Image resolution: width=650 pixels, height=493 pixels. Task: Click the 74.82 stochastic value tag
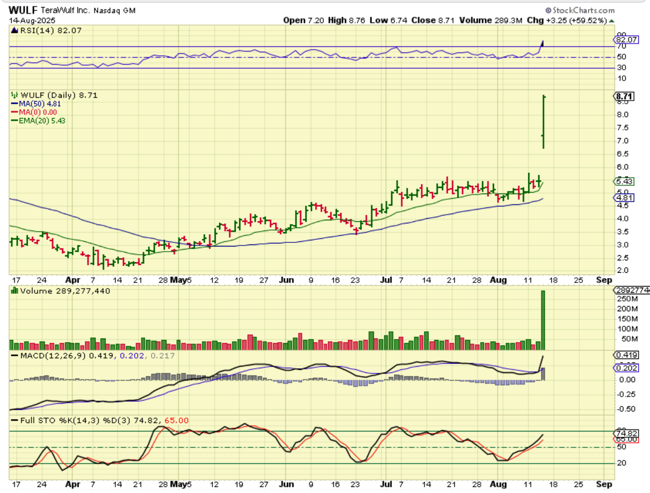click(626, 433)
